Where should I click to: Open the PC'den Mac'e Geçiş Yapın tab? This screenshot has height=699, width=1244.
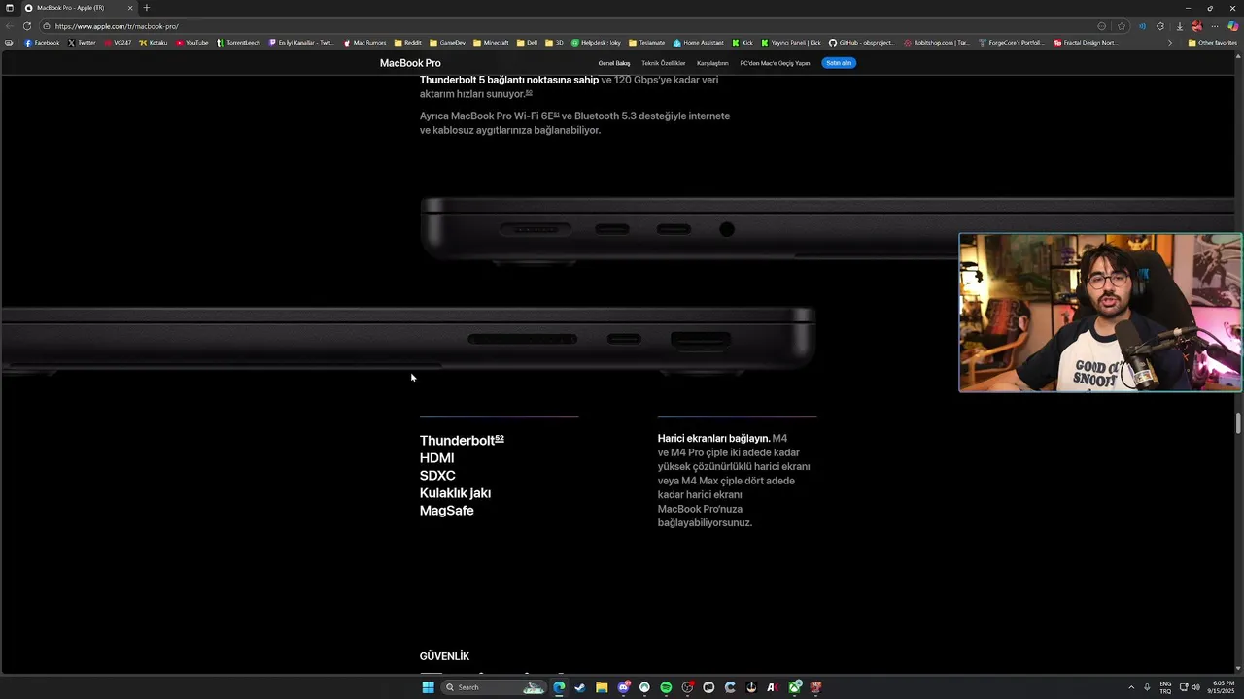click(x=775, y=63)
